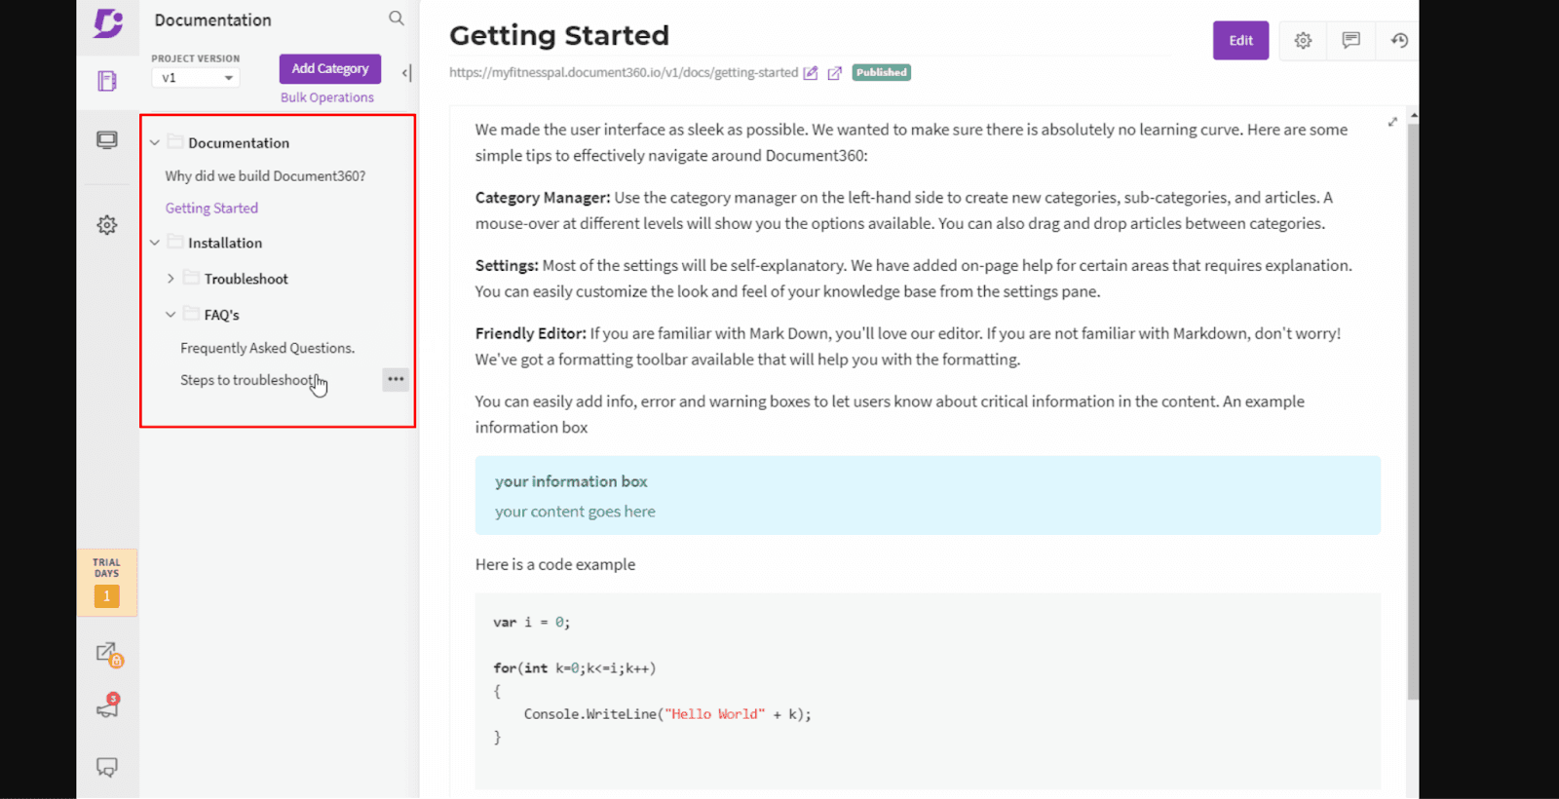Open the documentation book icon in sidebar
The height and width of the screenshot is (799, 1559).
pos(107,81)
